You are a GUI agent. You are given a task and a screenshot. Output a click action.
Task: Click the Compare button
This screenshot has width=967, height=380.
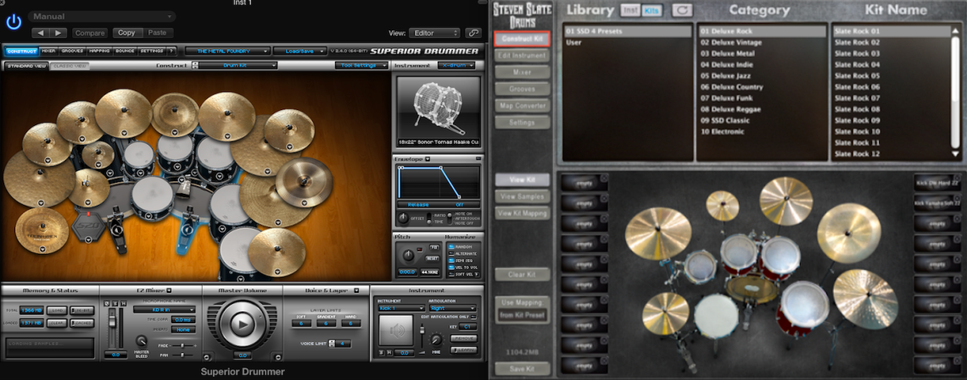tap(89, 33)
